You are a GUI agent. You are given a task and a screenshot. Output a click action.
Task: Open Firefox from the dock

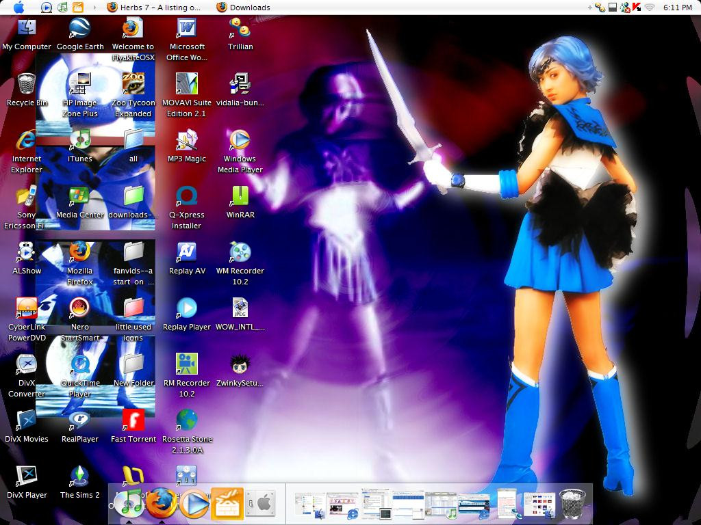[x=162, y=502]
